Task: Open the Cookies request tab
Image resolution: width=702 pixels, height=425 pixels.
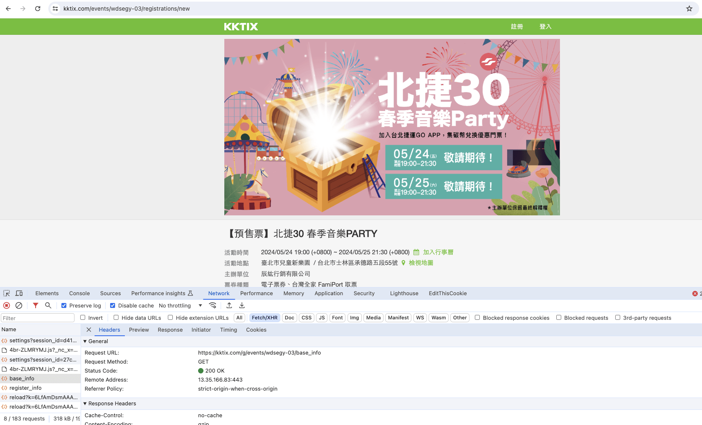Action: [x=256, y=330]
